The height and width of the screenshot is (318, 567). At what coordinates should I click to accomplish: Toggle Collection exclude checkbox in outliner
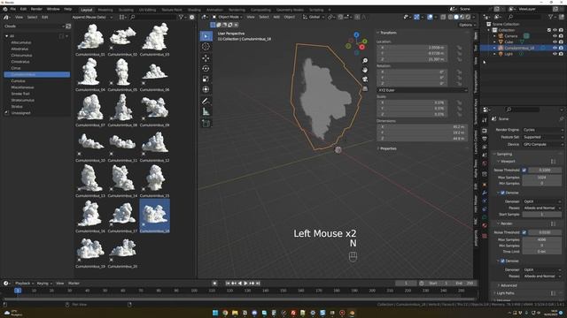549,30
